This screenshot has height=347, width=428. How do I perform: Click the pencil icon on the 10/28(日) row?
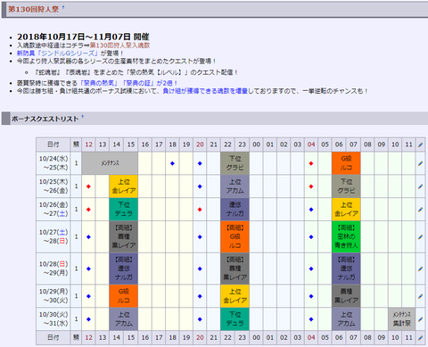[420, 269]
